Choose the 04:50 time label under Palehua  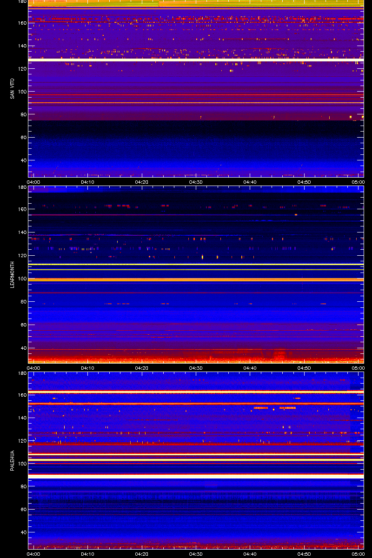coord(304,554)
